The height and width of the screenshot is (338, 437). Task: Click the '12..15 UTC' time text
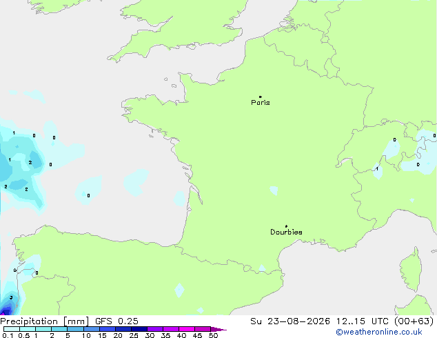point(363,321)
